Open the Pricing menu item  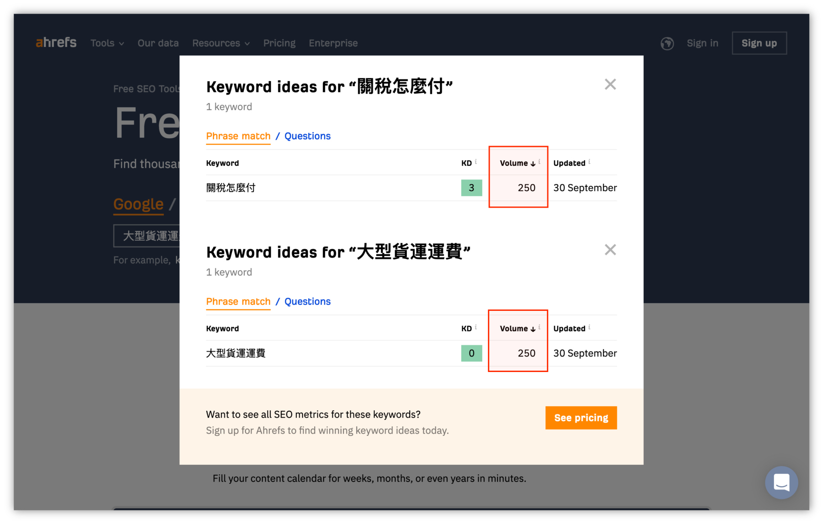tap(279, 43)
